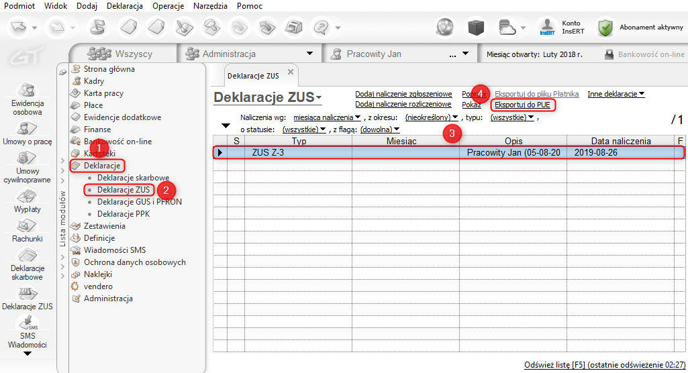Click the dark cube icon

[476, 28]
